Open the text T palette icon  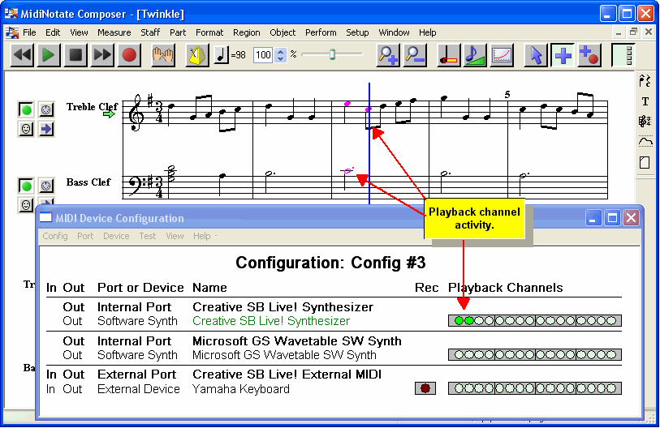tap(645, 101)
